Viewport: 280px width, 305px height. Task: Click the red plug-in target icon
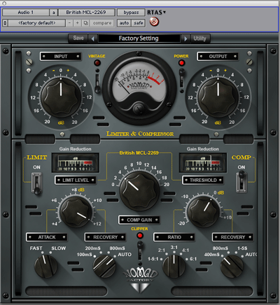click(x=154, y=22)
